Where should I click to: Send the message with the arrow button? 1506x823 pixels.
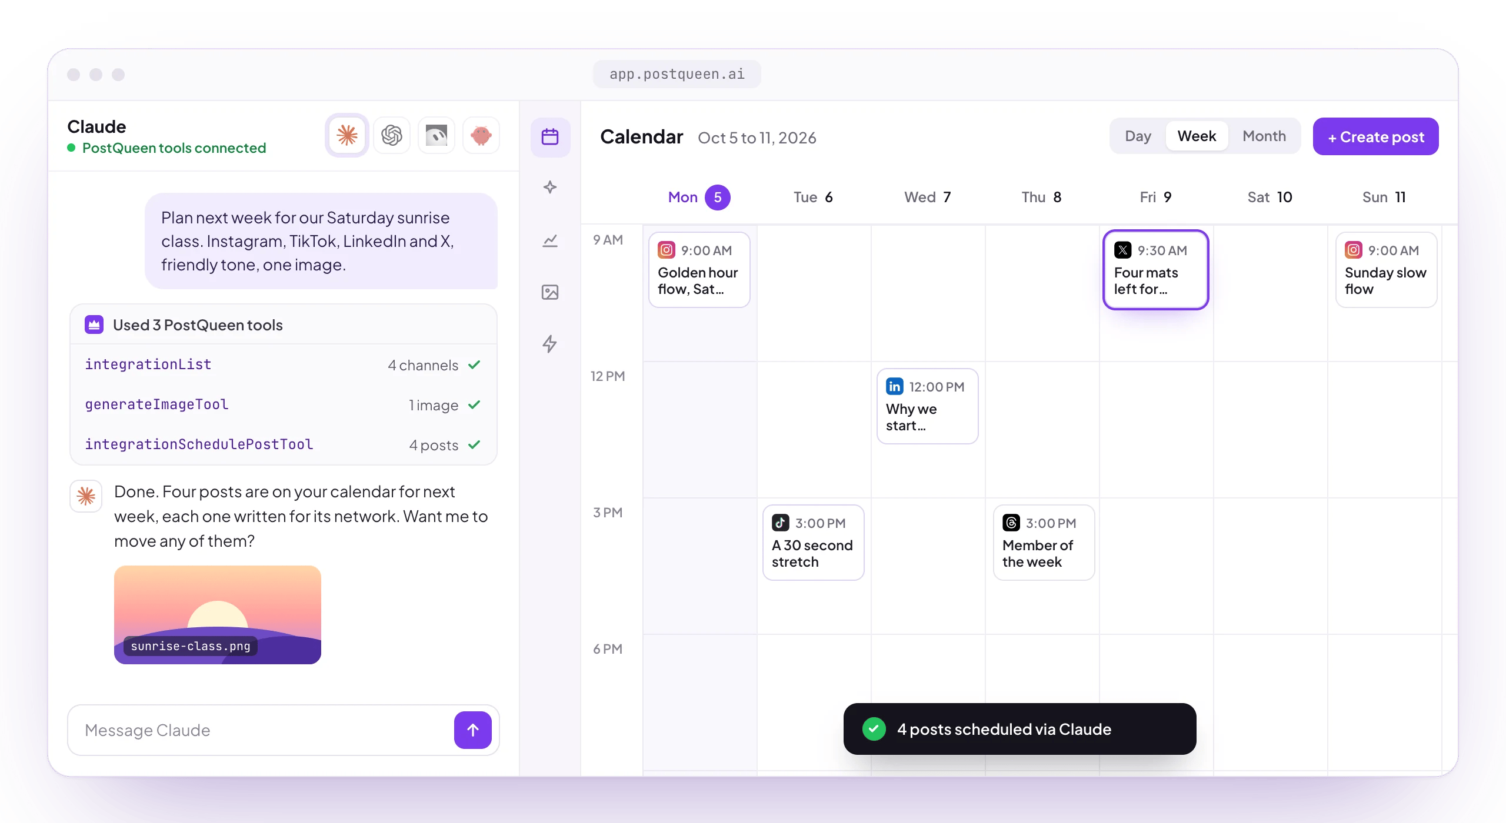473,730
